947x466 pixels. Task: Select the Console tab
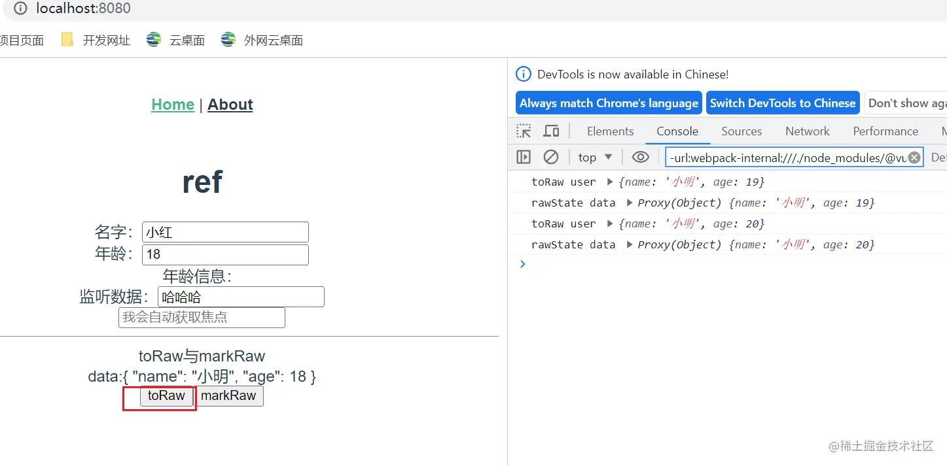click(x=677, y=131)
